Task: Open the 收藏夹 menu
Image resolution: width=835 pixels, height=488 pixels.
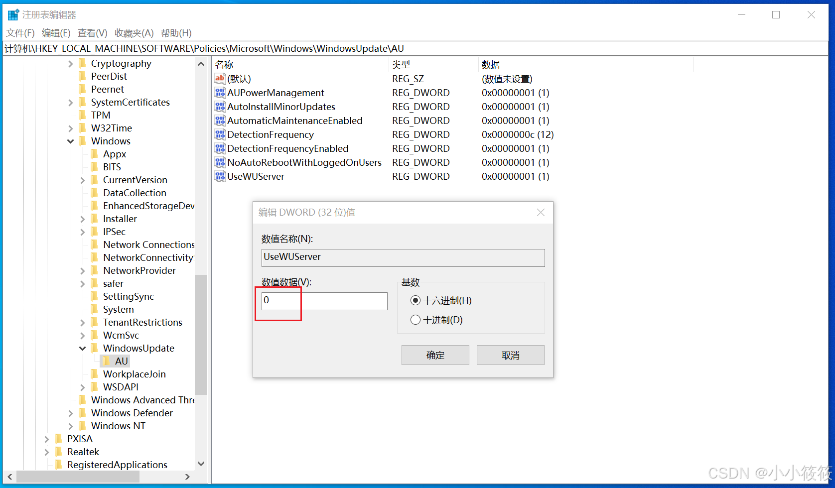Action: pos(134,33)
